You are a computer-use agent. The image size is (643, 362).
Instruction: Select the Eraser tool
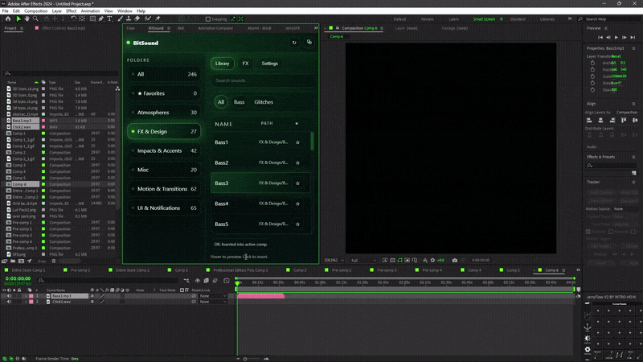click(x=137, y=19)
